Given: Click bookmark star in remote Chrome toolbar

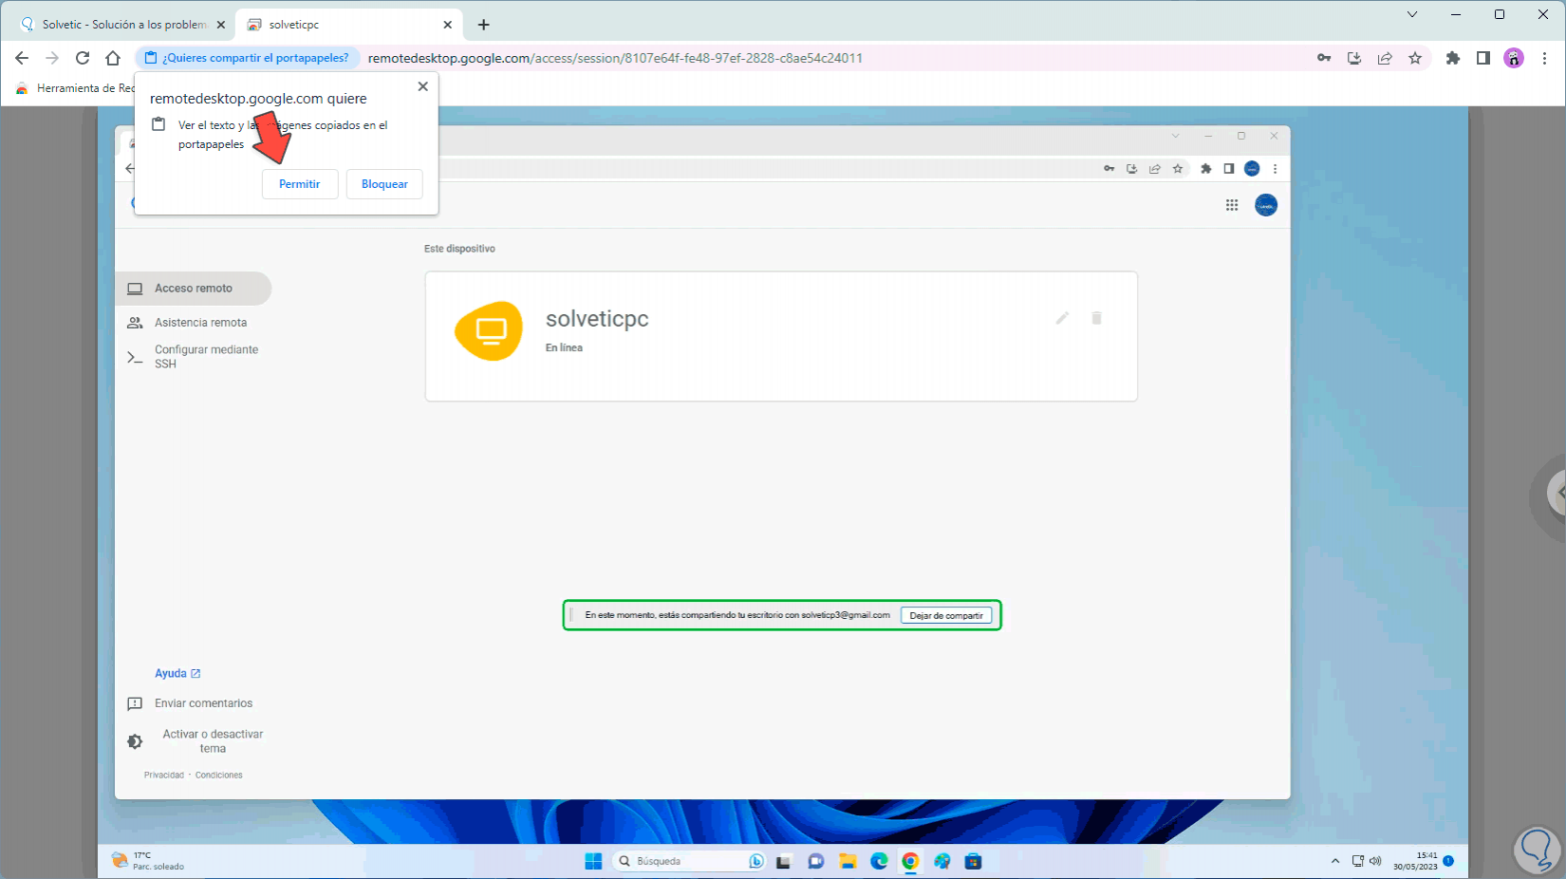Looking at the screenshot, I should coord(1178,169).
